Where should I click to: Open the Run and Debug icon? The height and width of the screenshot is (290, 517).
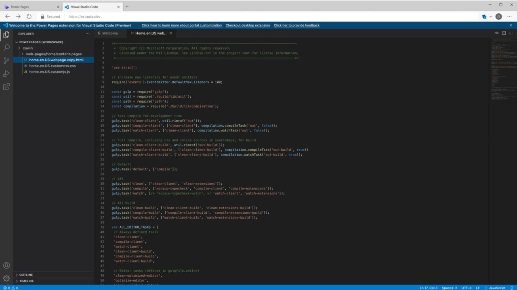[x=6, y=73]
